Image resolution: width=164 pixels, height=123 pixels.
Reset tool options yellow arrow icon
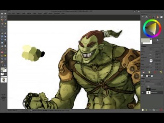pyautogui.click(x=161, y=72)
